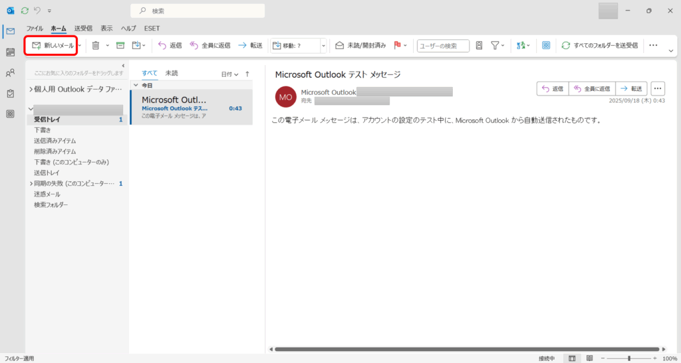Screen dimensions: 681x363
Task: Expand 個人用 Outlook データ ファイル tree
Action: (x=31, y=89)
